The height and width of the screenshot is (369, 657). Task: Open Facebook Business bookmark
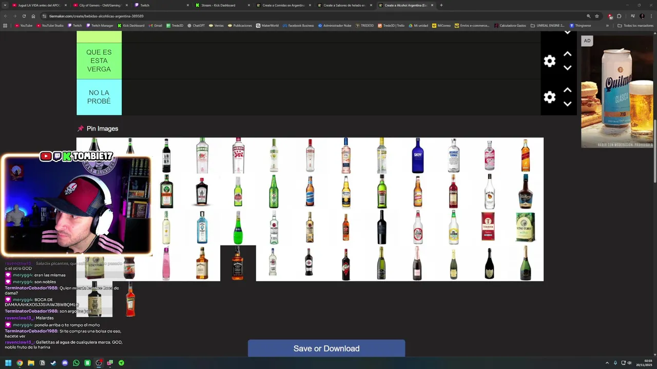tap(298, 26)
